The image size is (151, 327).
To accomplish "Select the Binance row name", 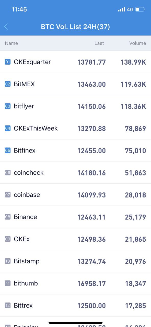I will pos(25,217).
